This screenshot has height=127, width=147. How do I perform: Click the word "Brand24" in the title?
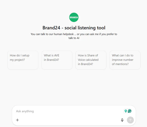pyautogui.click(x=51, y=28)
